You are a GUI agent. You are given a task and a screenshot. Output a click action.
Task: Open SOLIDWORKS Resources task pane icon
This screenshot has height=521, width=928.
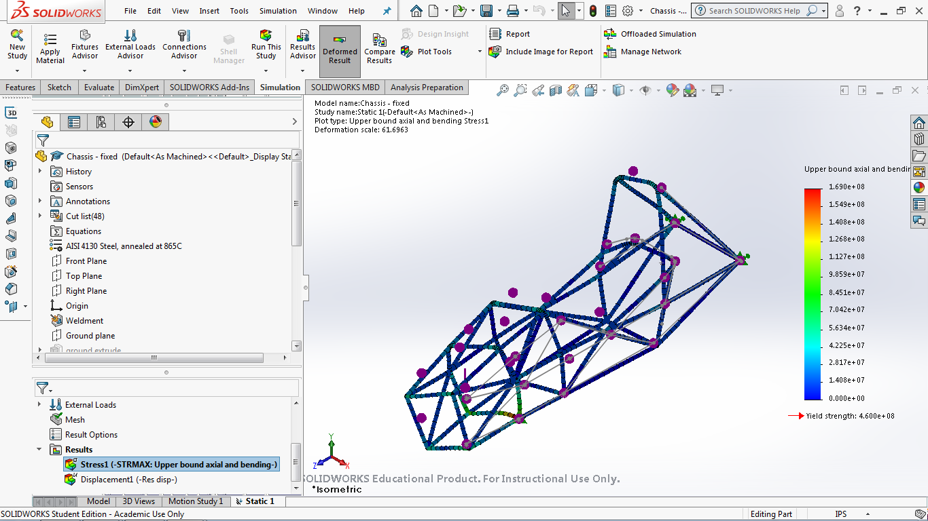919,123
